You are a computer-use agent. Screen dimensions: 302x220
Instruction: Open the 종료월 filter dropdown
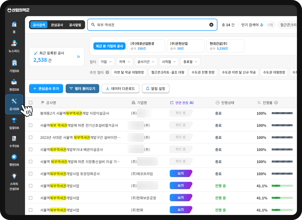[x=190, y=62]
